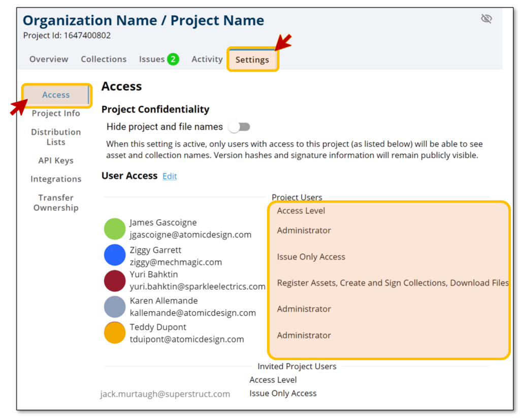520x418 pixels.
Task: Open Project Info in the sidebar
Action: point(56,114)
